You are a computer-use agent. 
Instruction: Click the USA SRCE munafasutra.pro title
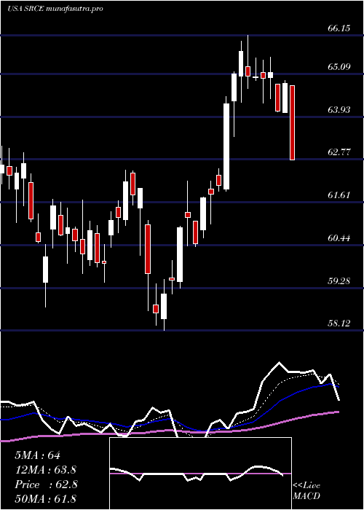[x=55, y=9]
